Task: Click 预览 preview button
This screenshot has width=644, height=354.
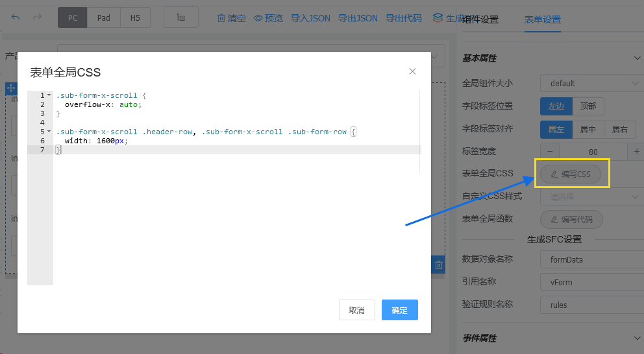Action: (x=268, y=18)
